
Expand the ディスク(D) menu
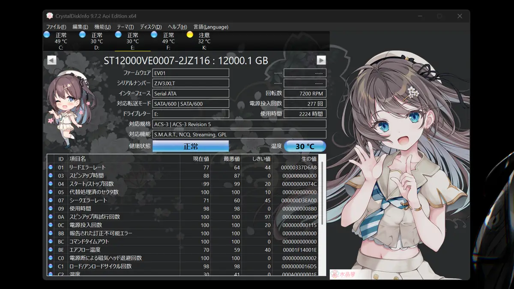pos(151,27)
